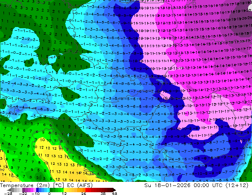Select the dark purple swatch right of -22
The image size is (252, 195).
[x=23, y=190]
